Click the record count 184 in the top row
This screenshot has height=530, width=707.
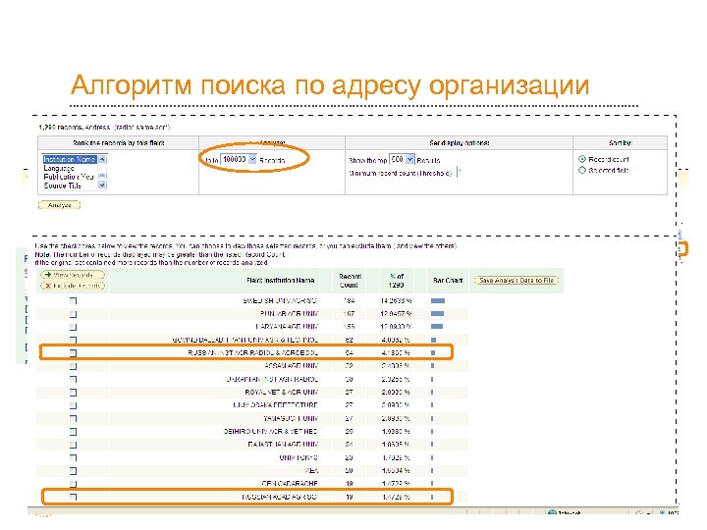tap(349, 301)
